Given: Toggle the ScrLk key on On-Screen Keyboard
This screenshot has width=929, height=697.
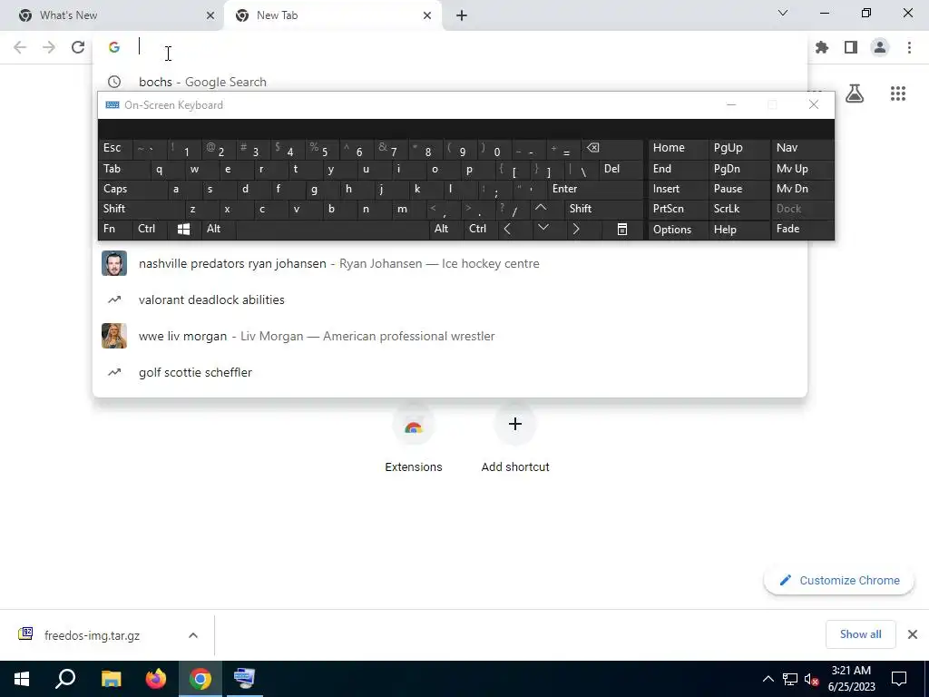Looking at the screenshot, I should point(738,209).
